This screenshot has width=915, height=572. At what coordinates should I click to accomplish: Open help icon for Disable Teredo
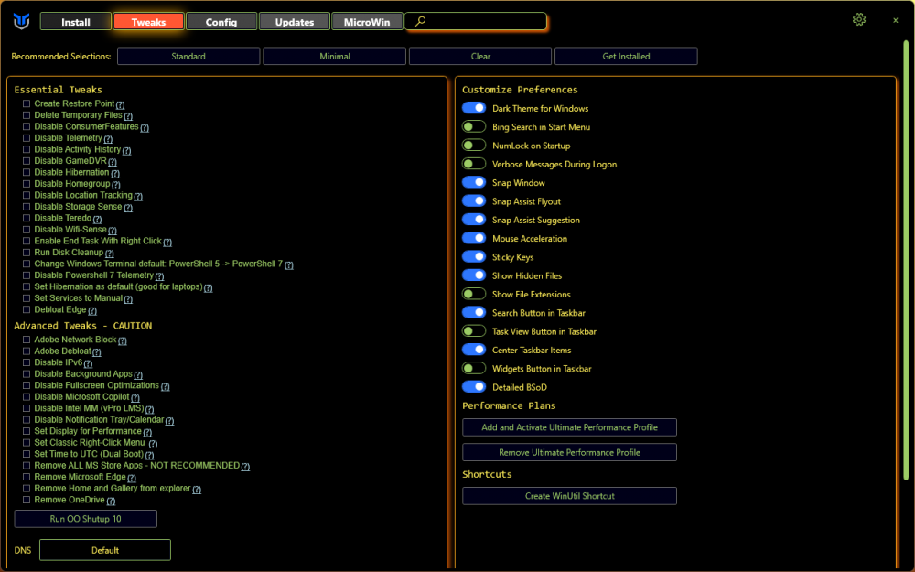click(x=98, y=220)
